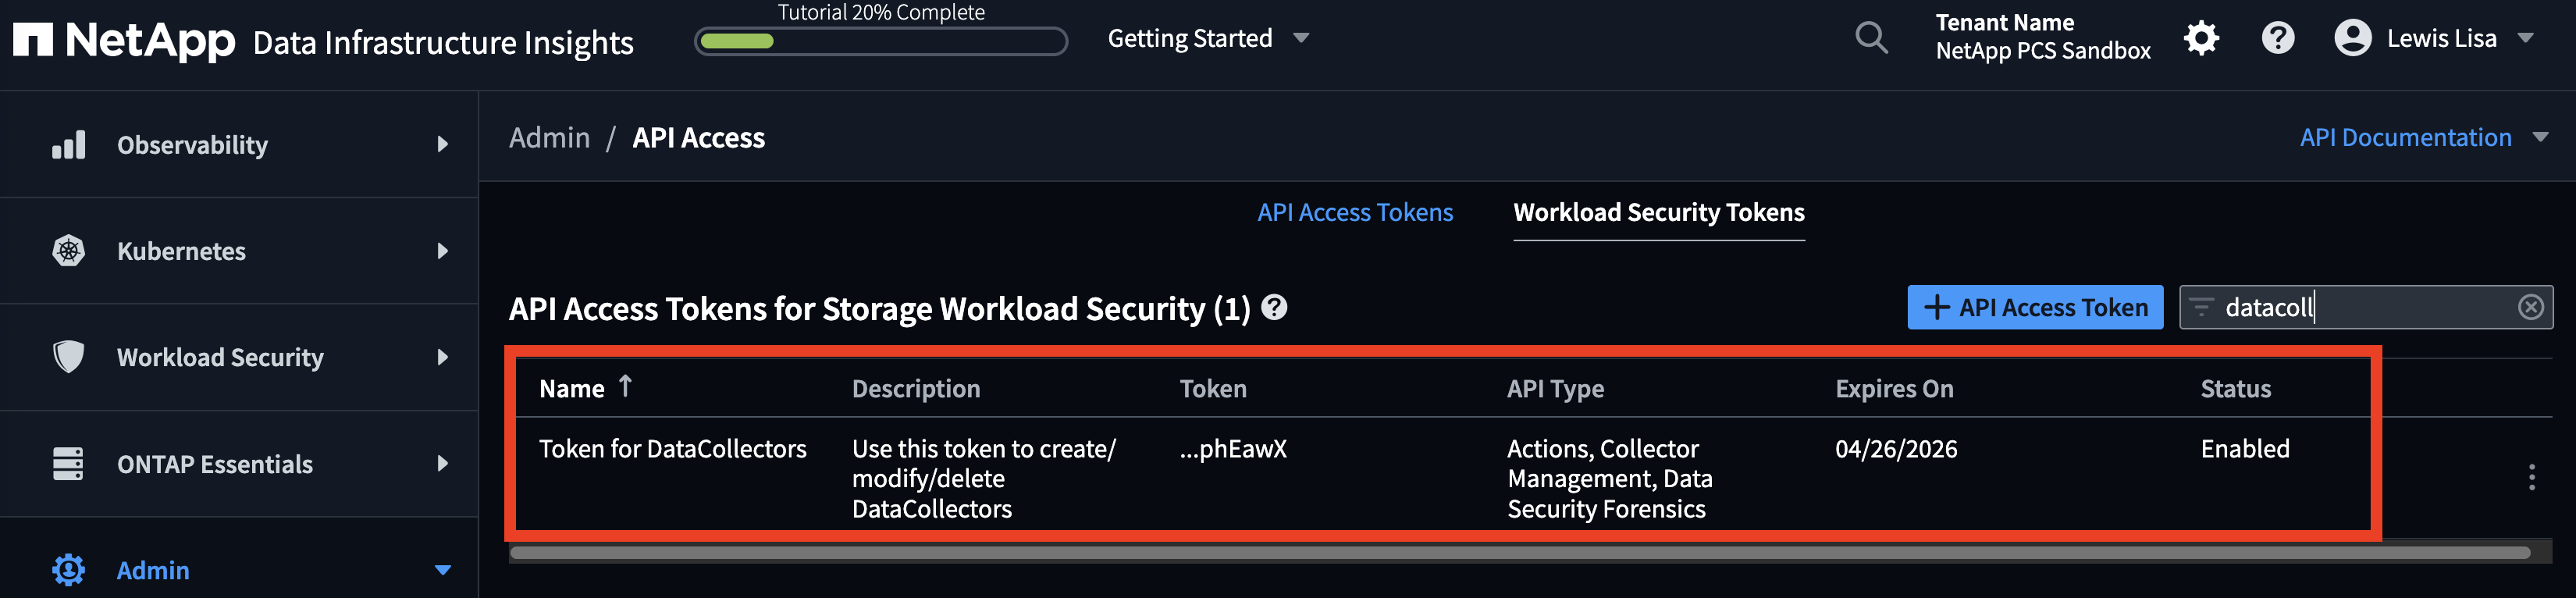The height and width of the screenshot is (598, 2576).
Task: Select the Workload Security Tokens tab
Action: 1658,213
